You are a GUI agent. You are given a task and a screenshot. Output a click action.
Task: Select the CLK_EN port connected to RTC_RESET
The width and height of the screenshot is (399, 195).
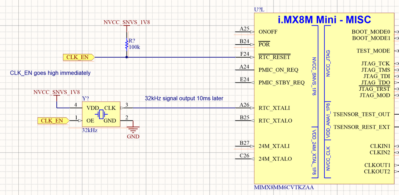coord(79,57)
